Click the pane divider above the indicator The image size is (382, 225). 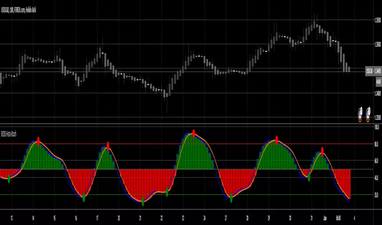(x=186, y=124)
